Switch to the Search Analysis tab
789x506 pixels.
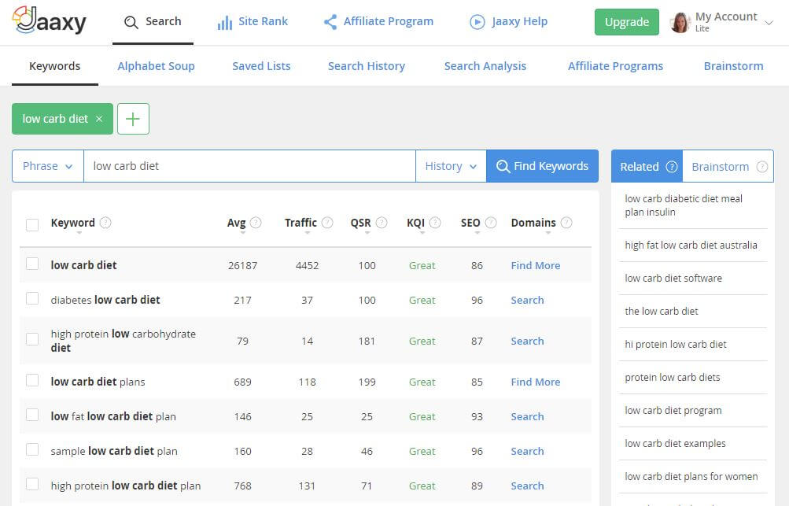click(485, 66)
